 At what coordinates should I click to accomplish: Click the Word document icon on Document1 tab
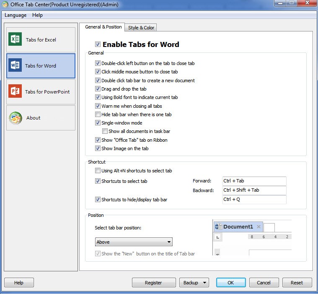tap(218, 226)
